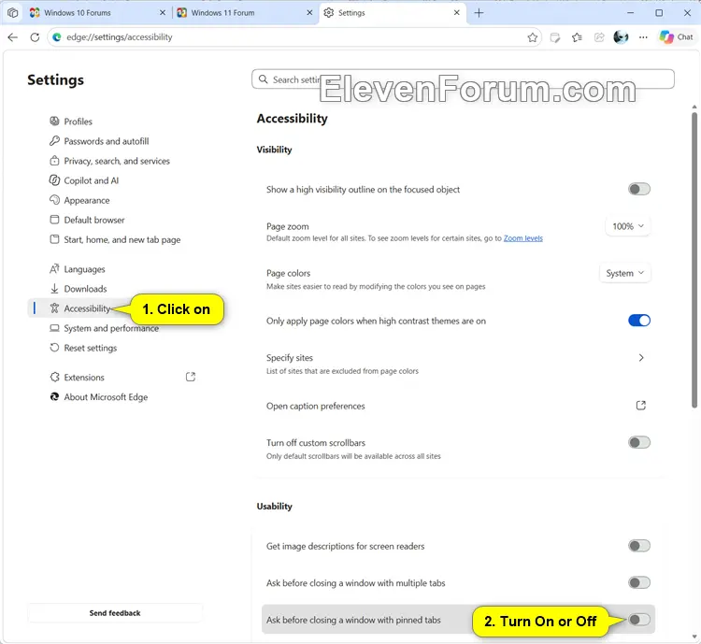Close the Windows 10 Forums tab
The image size is (701, 644).
coord(163,13)
